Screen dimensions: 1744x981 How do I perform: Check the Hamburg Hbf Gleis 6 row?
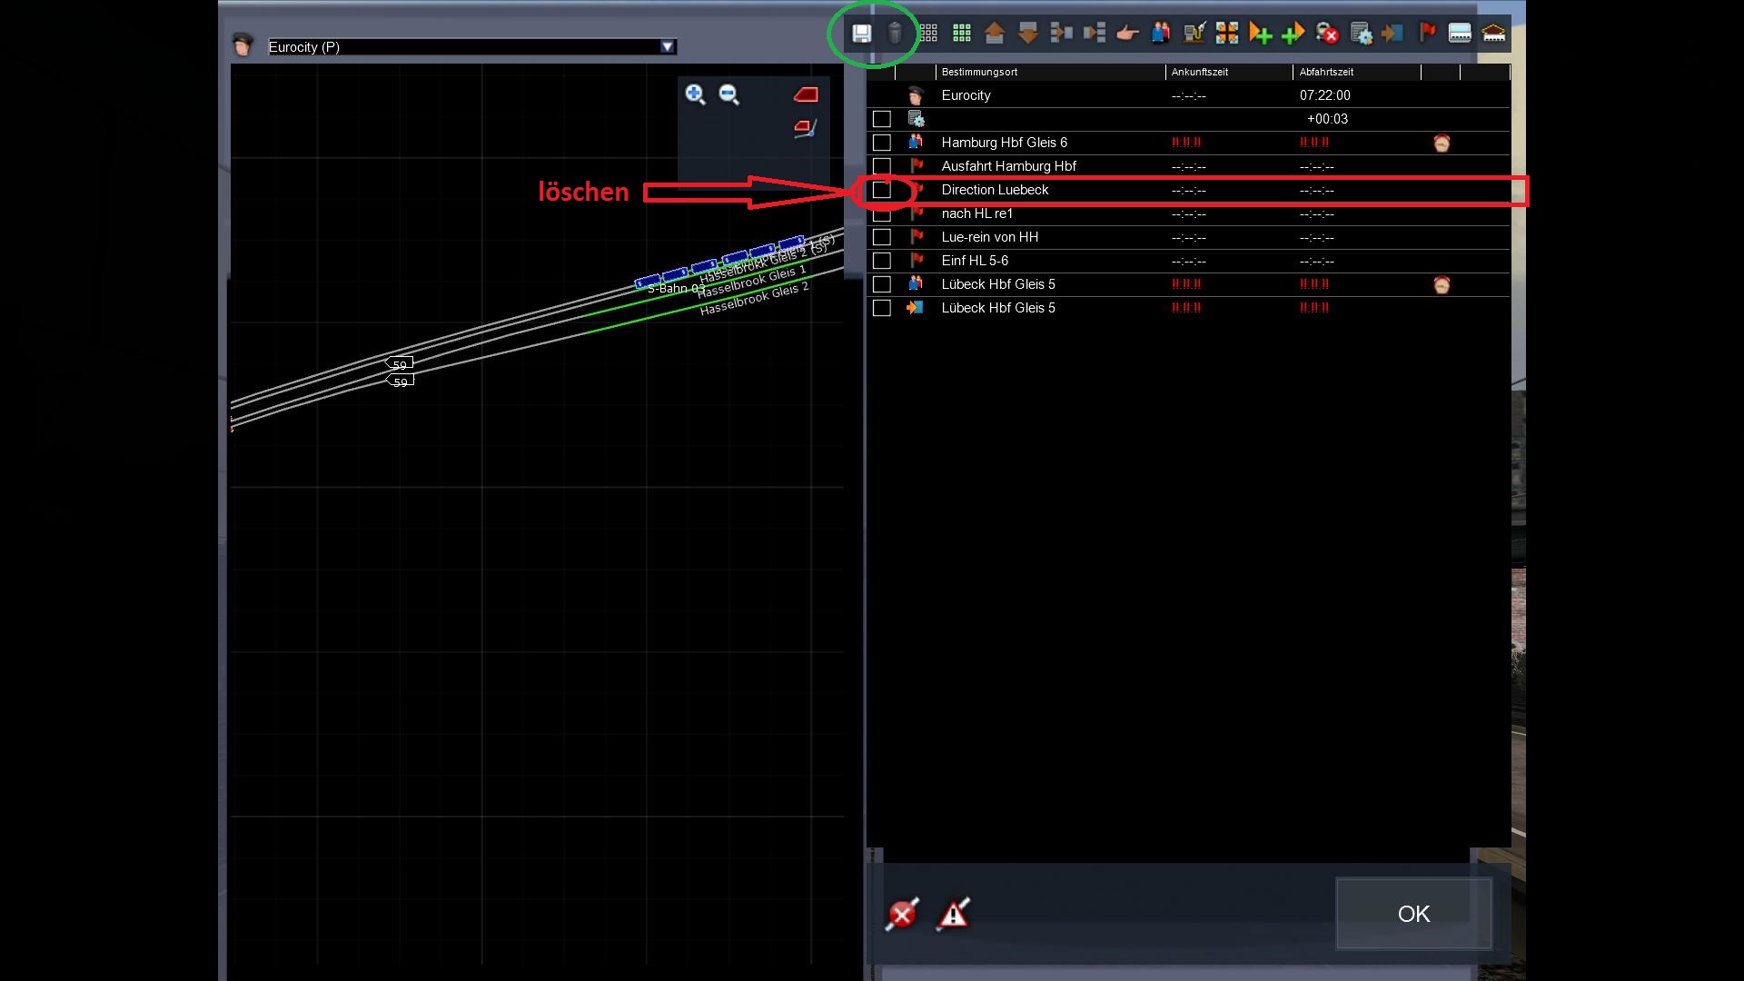881,143
